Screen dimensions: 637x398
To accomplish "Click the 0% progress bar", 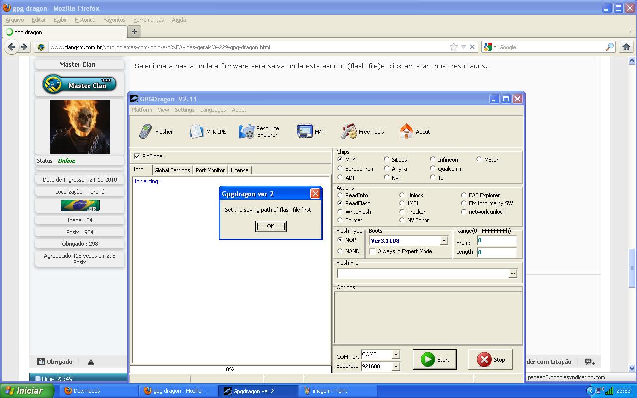I will [x=230, y=369].
